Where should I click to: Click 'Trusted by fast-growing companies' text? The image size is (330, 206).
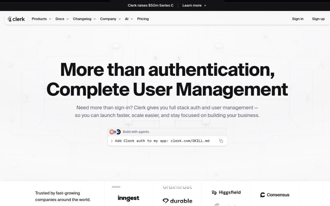click(63, 196)
